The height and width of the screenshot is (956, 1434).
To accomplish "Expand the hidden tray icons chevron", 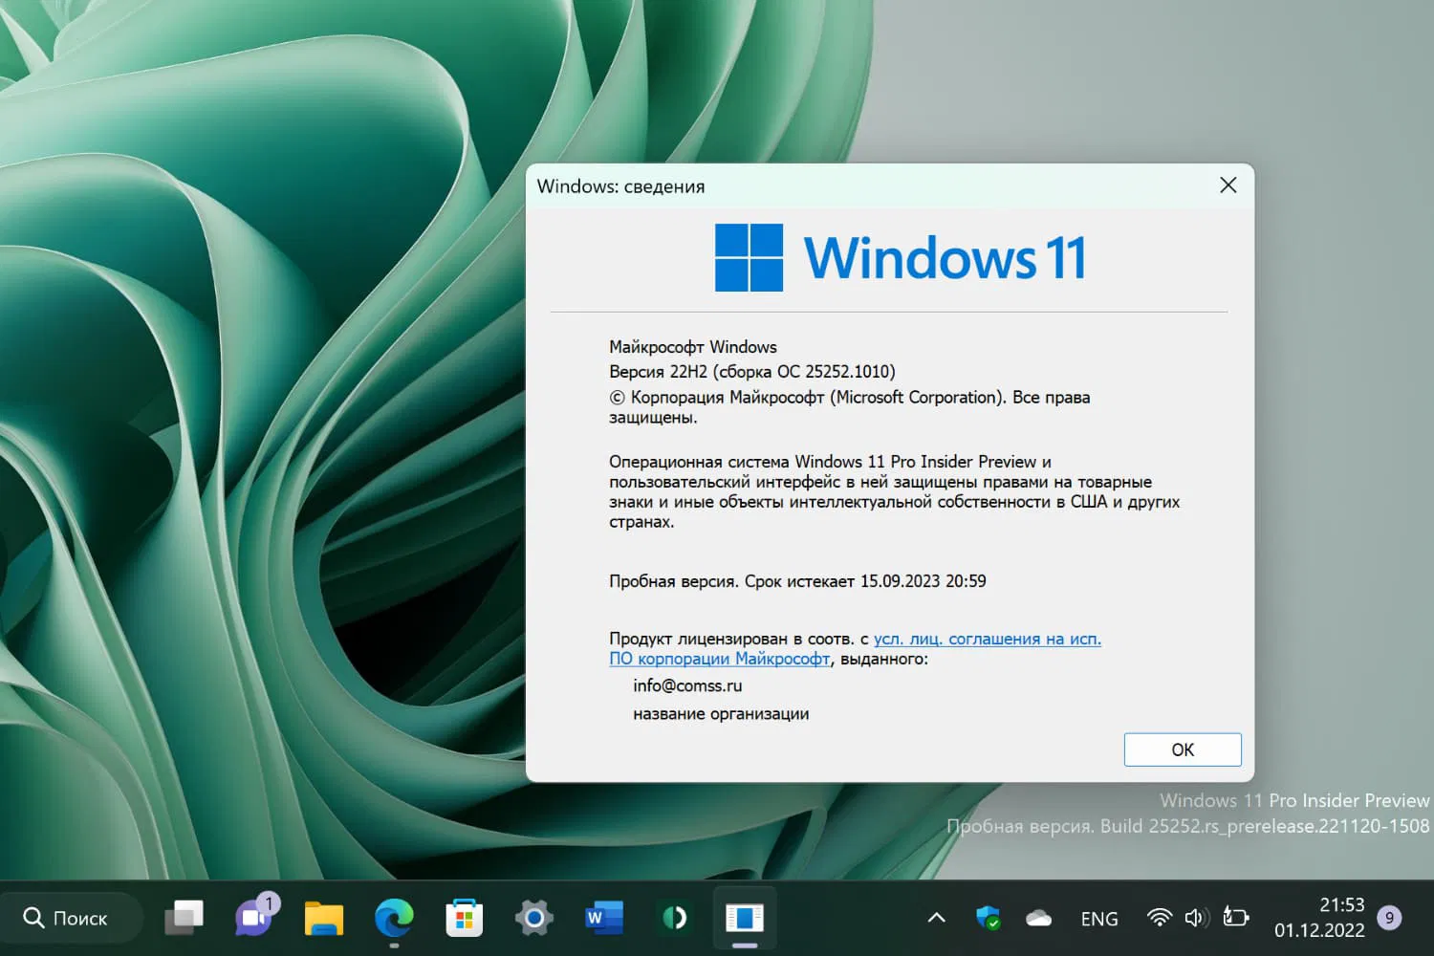I will [x=937, y=918].
